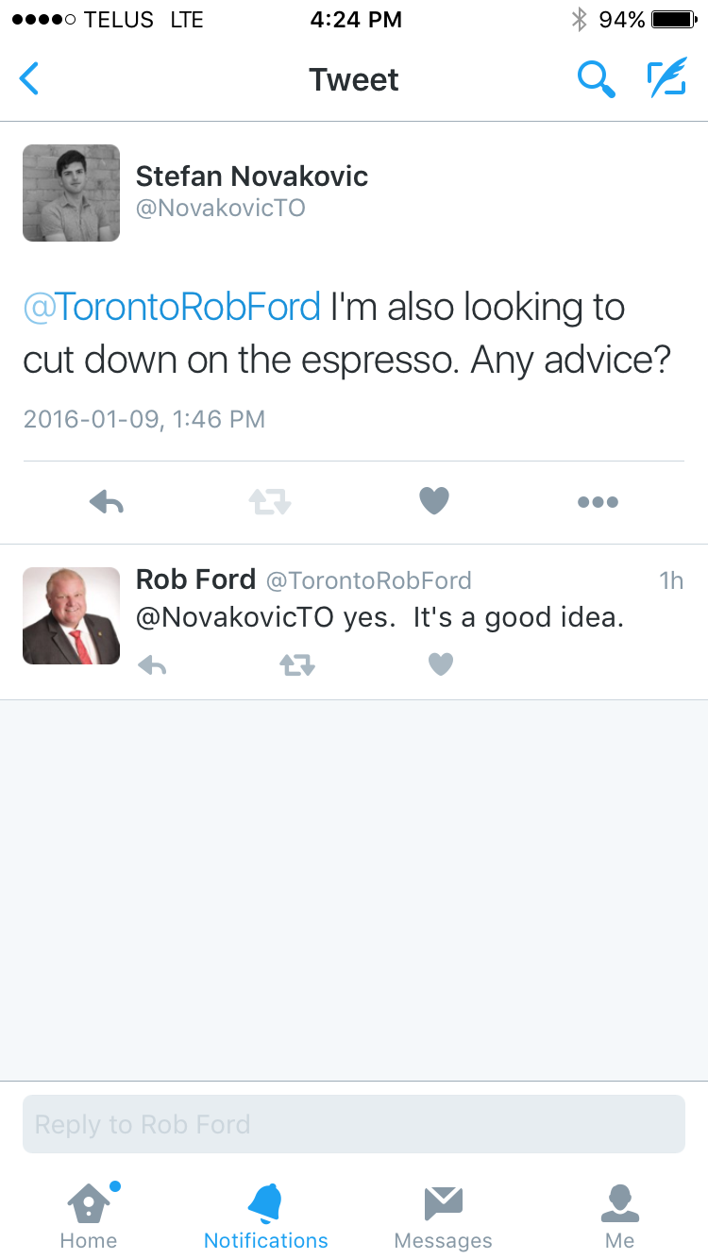Viewport: 708px width, 1259px height.
Task: Reply to Stefan Novakovic's tweet
Action: click(x=107, y=502)
